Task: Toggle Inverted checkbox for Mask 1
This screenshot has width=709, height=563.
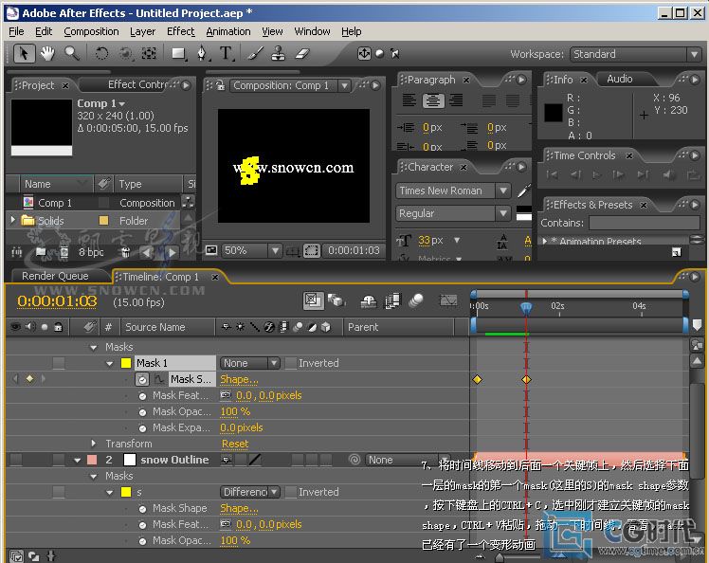Action: click(x=291, y=363)
